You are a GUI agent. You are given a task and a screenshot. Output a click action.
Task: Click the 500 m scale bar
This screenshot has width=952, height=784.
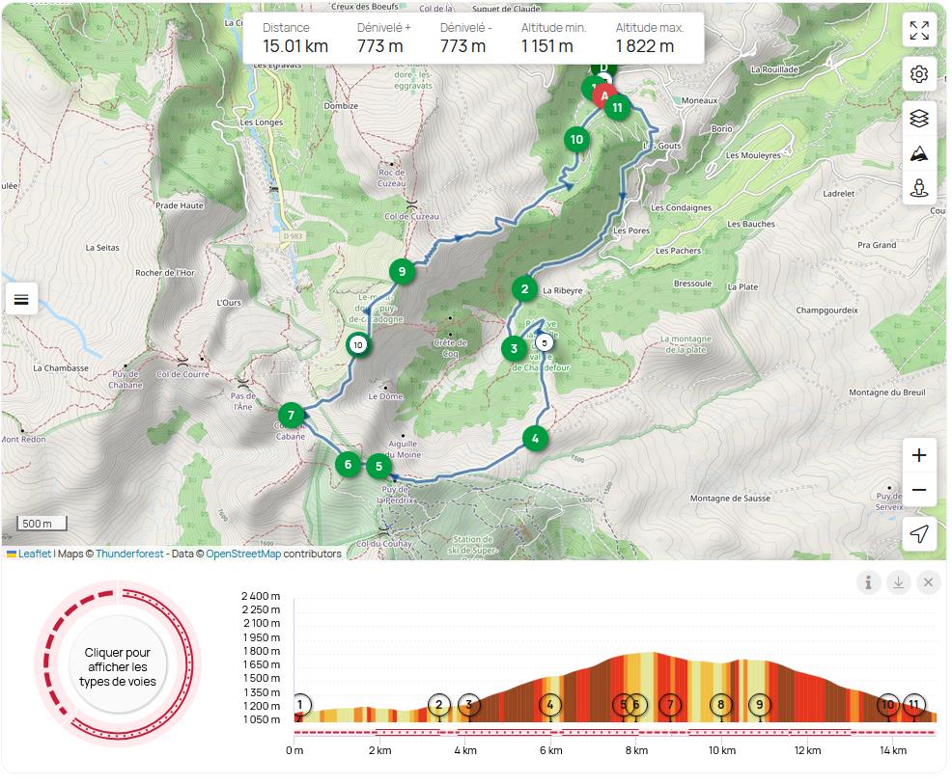pos(42,524)
